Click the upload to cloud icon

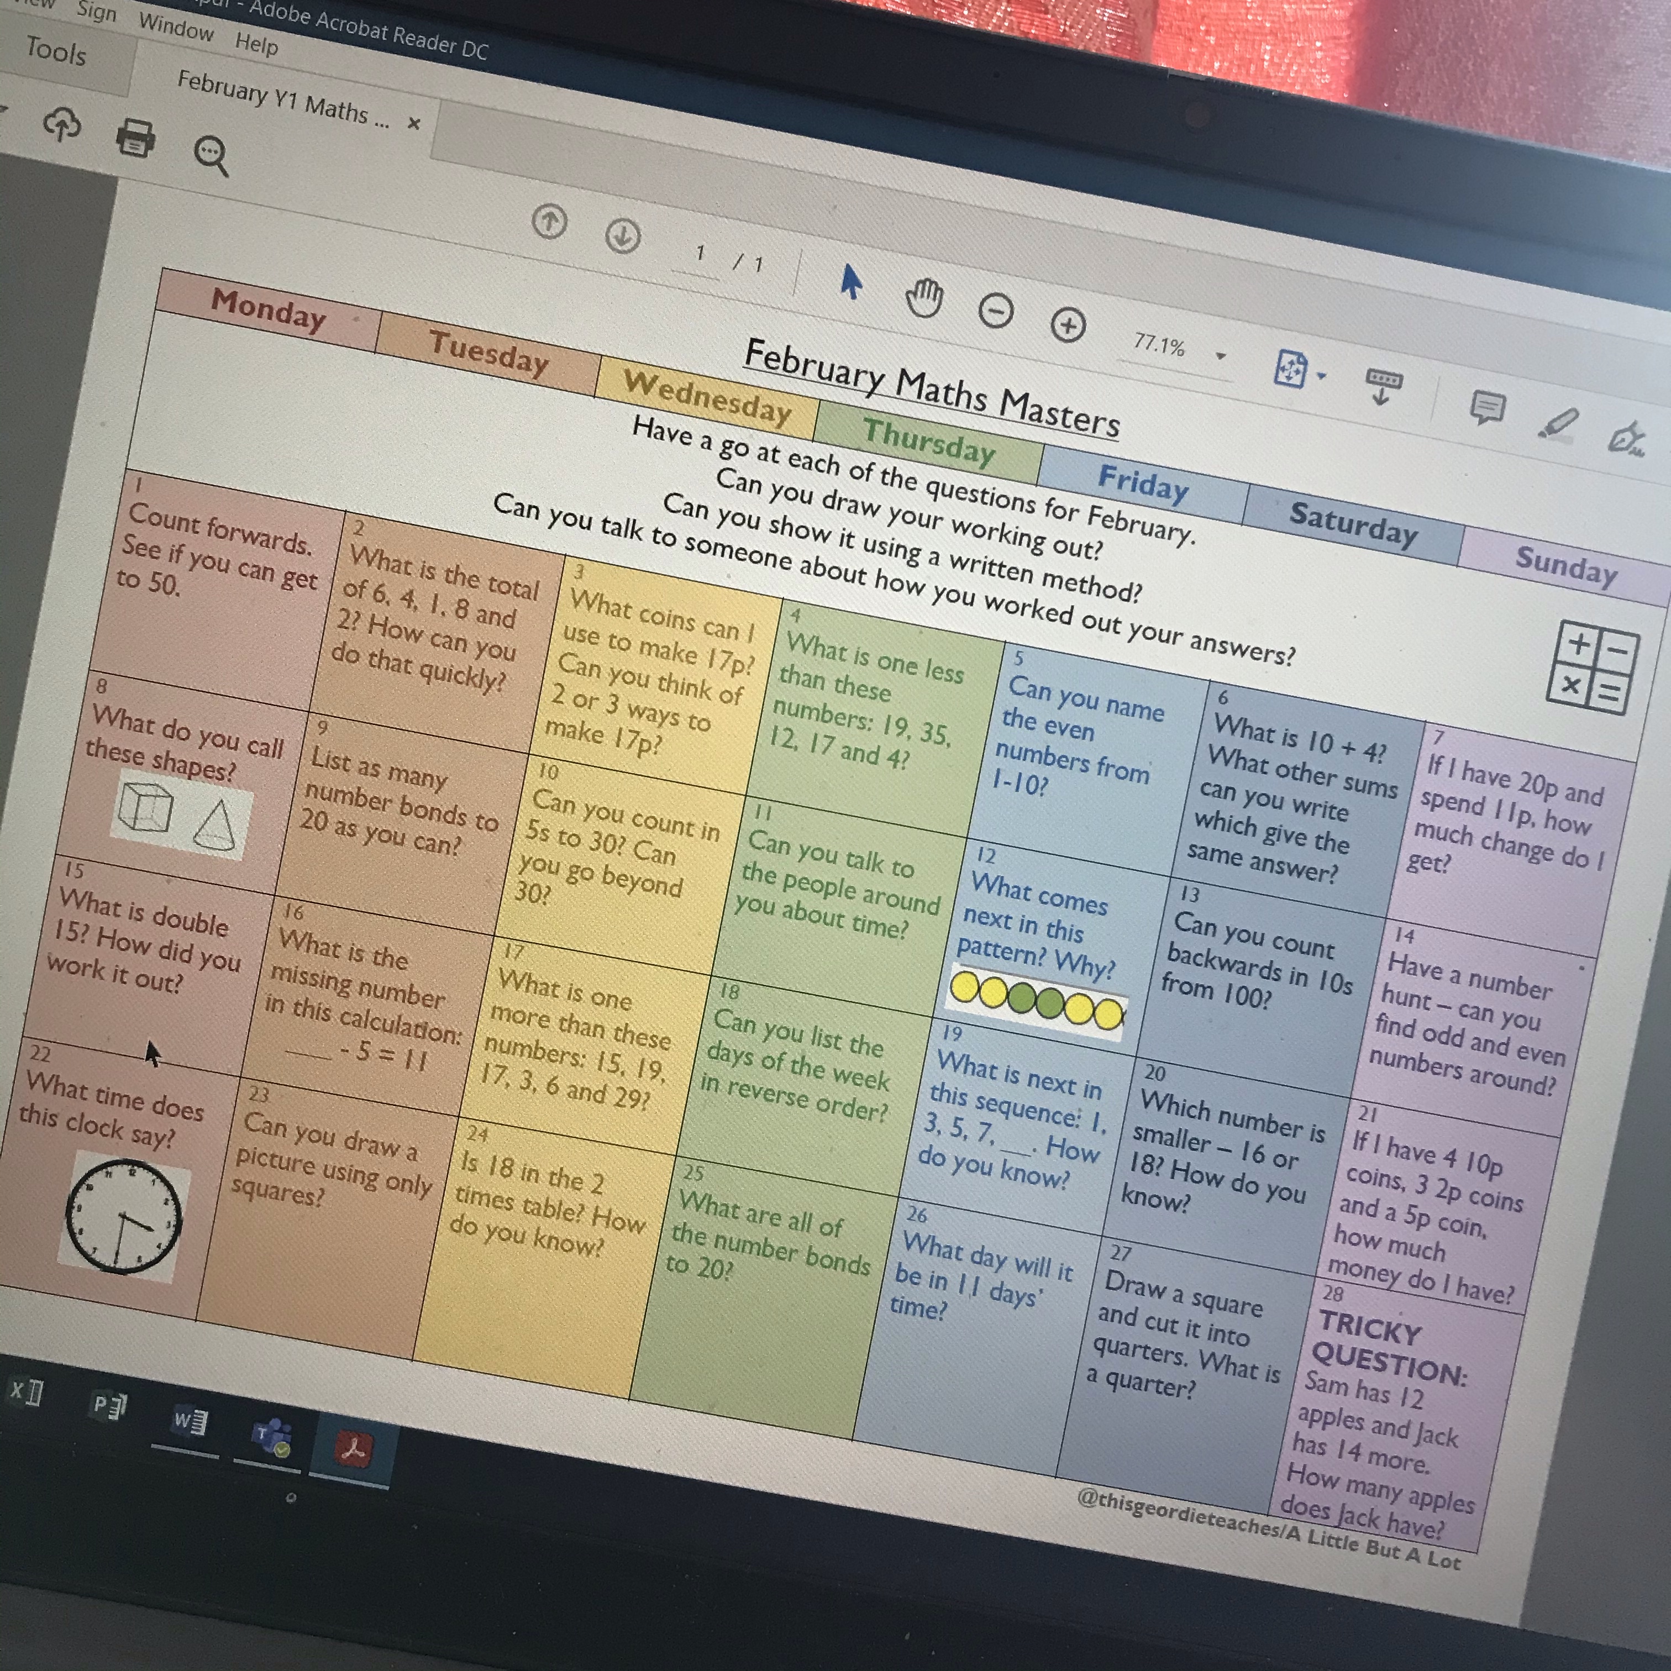tap(61, 124)
